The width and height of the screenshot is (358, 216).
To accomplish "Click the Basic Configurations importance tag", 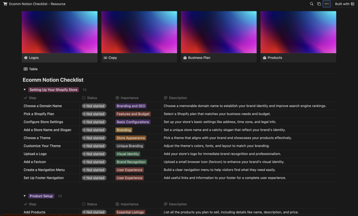I will [133, 122].
